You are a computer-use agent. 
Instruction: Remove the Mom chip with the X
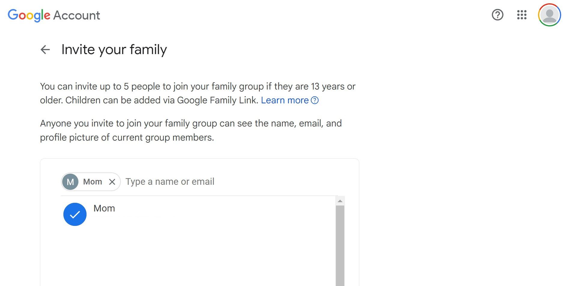click(x=112, y=181)
